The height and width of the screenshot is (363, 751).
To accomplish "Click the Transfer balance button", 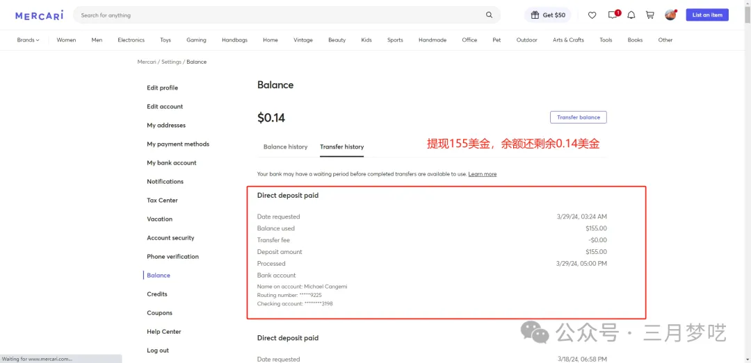I will pos(578,117).
